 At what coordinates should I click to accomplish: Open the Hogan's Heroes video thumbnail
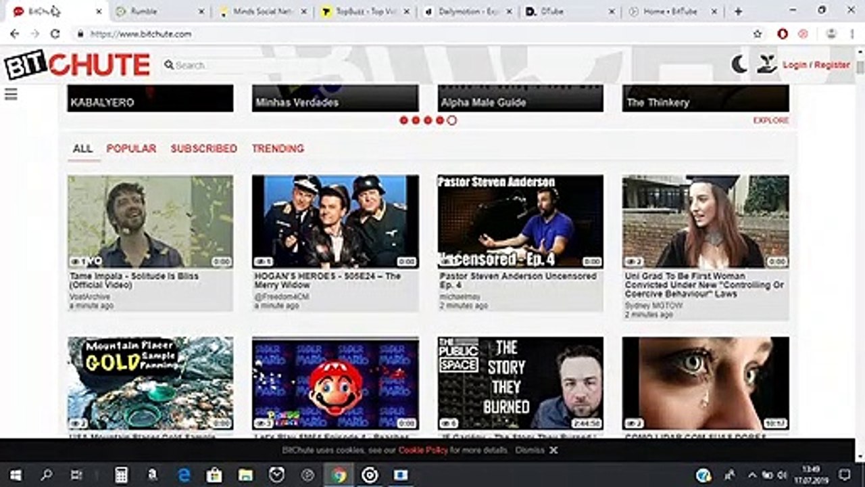coord(335,222)
